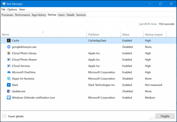Sort by the Status column header

(132, 34)
